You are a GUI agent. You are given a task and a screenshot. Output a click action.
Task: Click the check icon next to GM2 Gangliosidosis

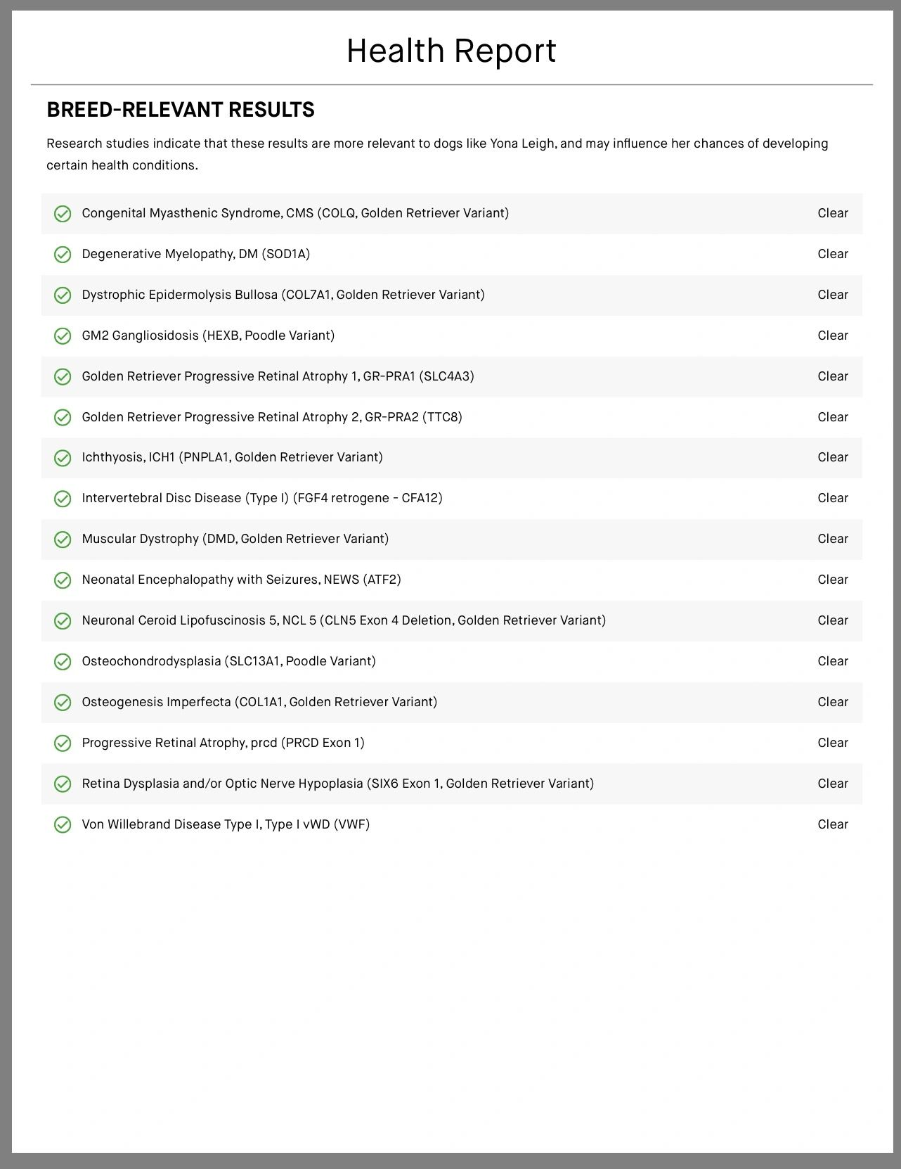pos(63,336)
